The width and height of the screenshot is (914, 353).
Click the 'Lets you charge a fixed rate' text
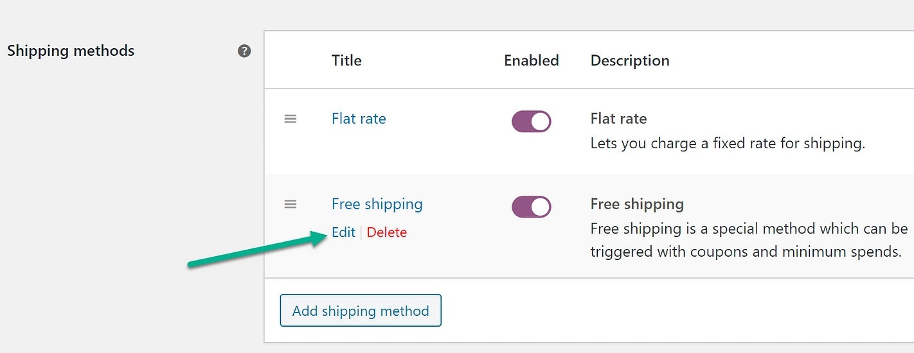click(x=728, y=143)
